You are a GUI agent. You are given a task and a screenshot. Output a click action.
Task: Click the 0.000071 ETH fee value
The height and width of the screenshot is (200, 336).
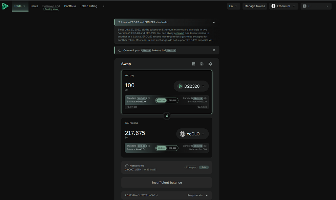133,169
